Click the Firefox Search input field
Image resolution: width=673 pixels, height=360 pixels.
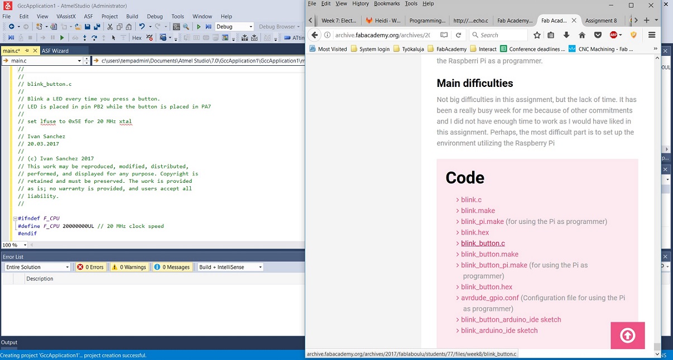(x=498, y=35)
